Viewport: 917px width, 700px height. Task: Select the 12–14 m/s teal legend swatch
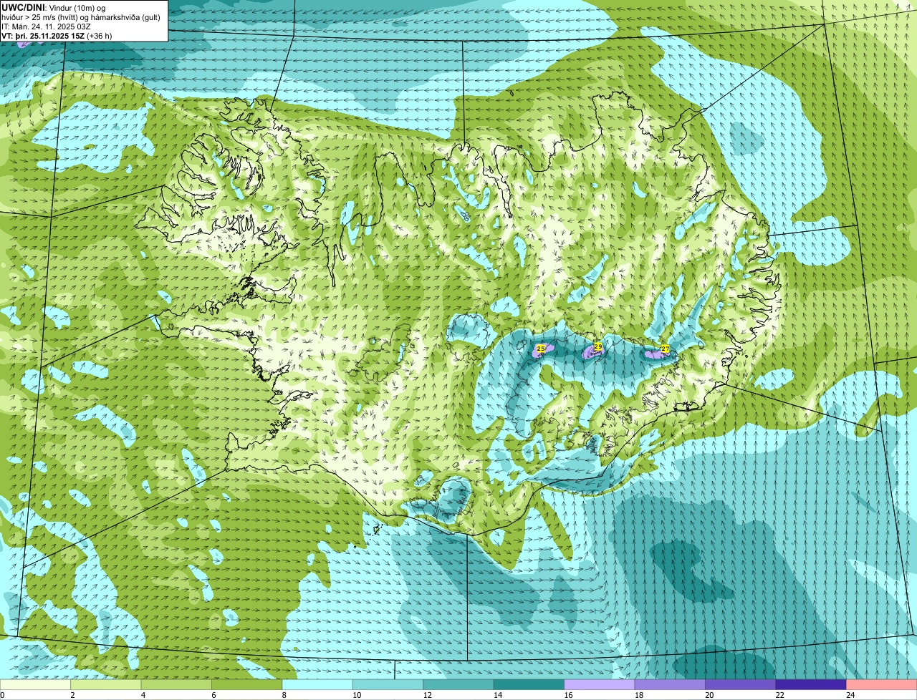tap(458, 684)
